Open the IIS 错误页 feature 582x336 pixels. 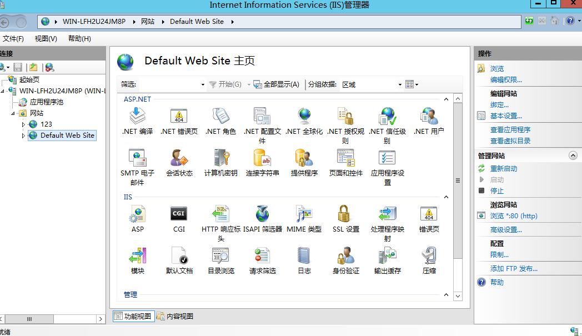429,219
